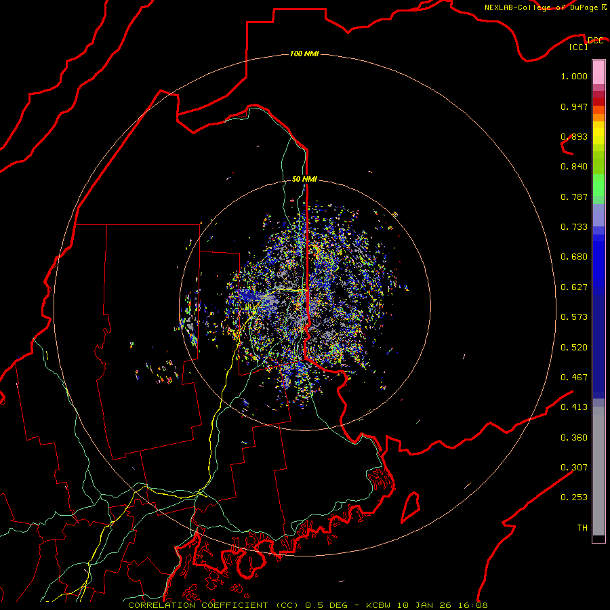Select the 0.467 scale value
610x610 pixels.
[x=574, y=378]
